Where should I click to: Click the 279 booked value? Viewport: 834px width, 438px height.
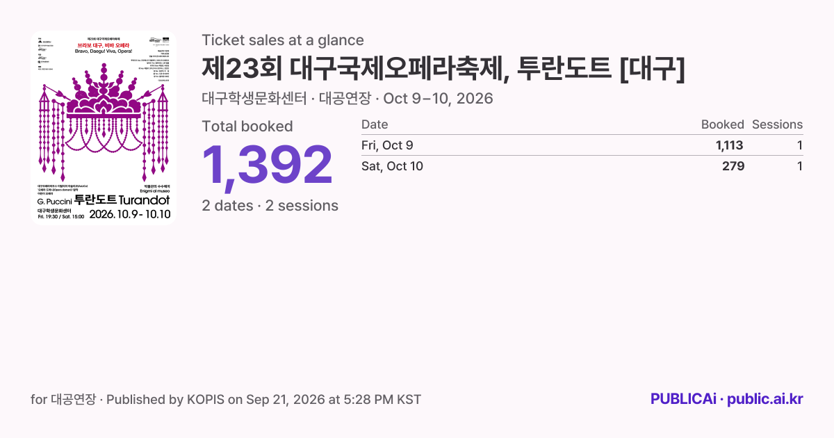[733, 166]
